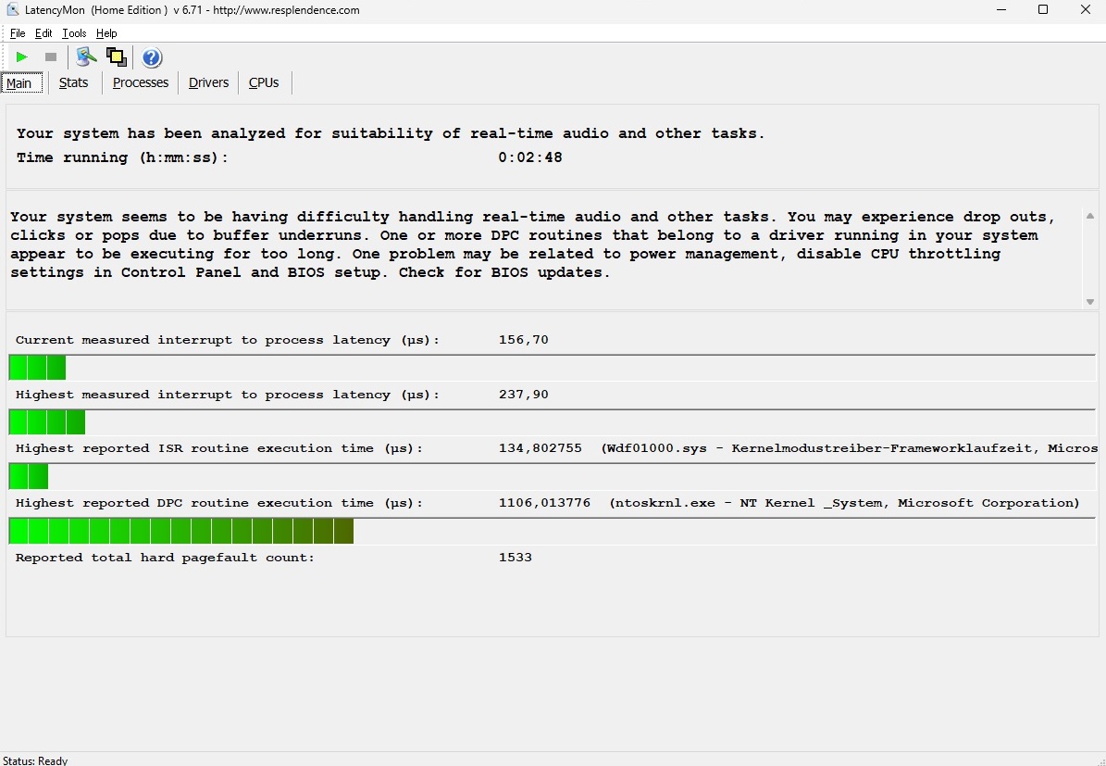Viewport: 1106px width, 766px height.
Task: Open the Help menu
Action: pos(106,33)
